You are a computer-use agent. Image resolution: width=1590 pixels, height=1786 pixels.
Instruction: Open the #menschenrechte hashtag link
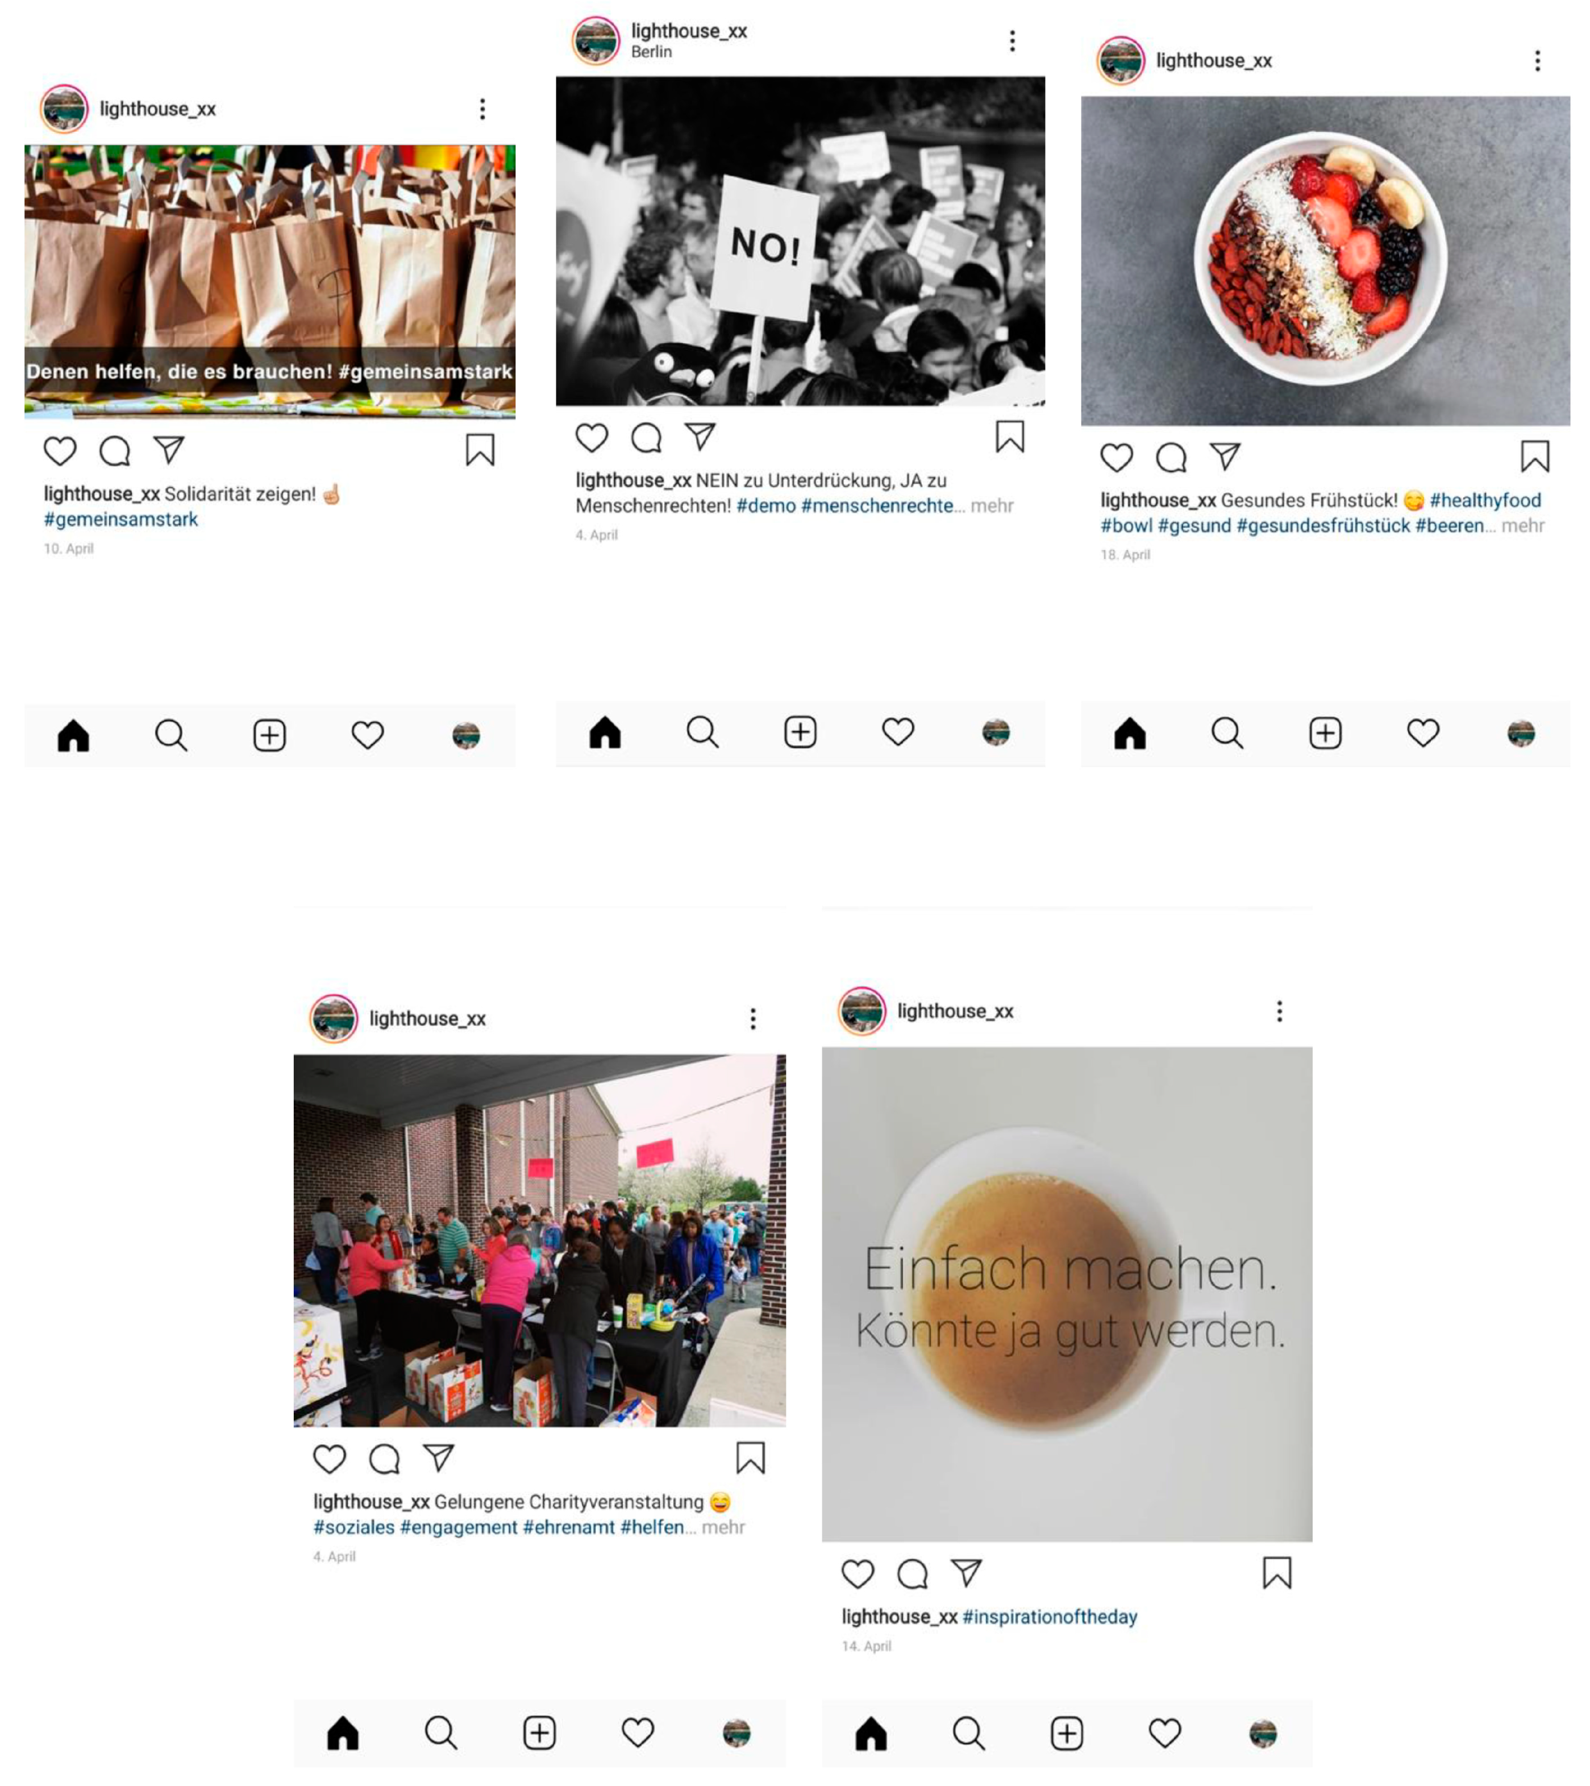coord(876,505)
